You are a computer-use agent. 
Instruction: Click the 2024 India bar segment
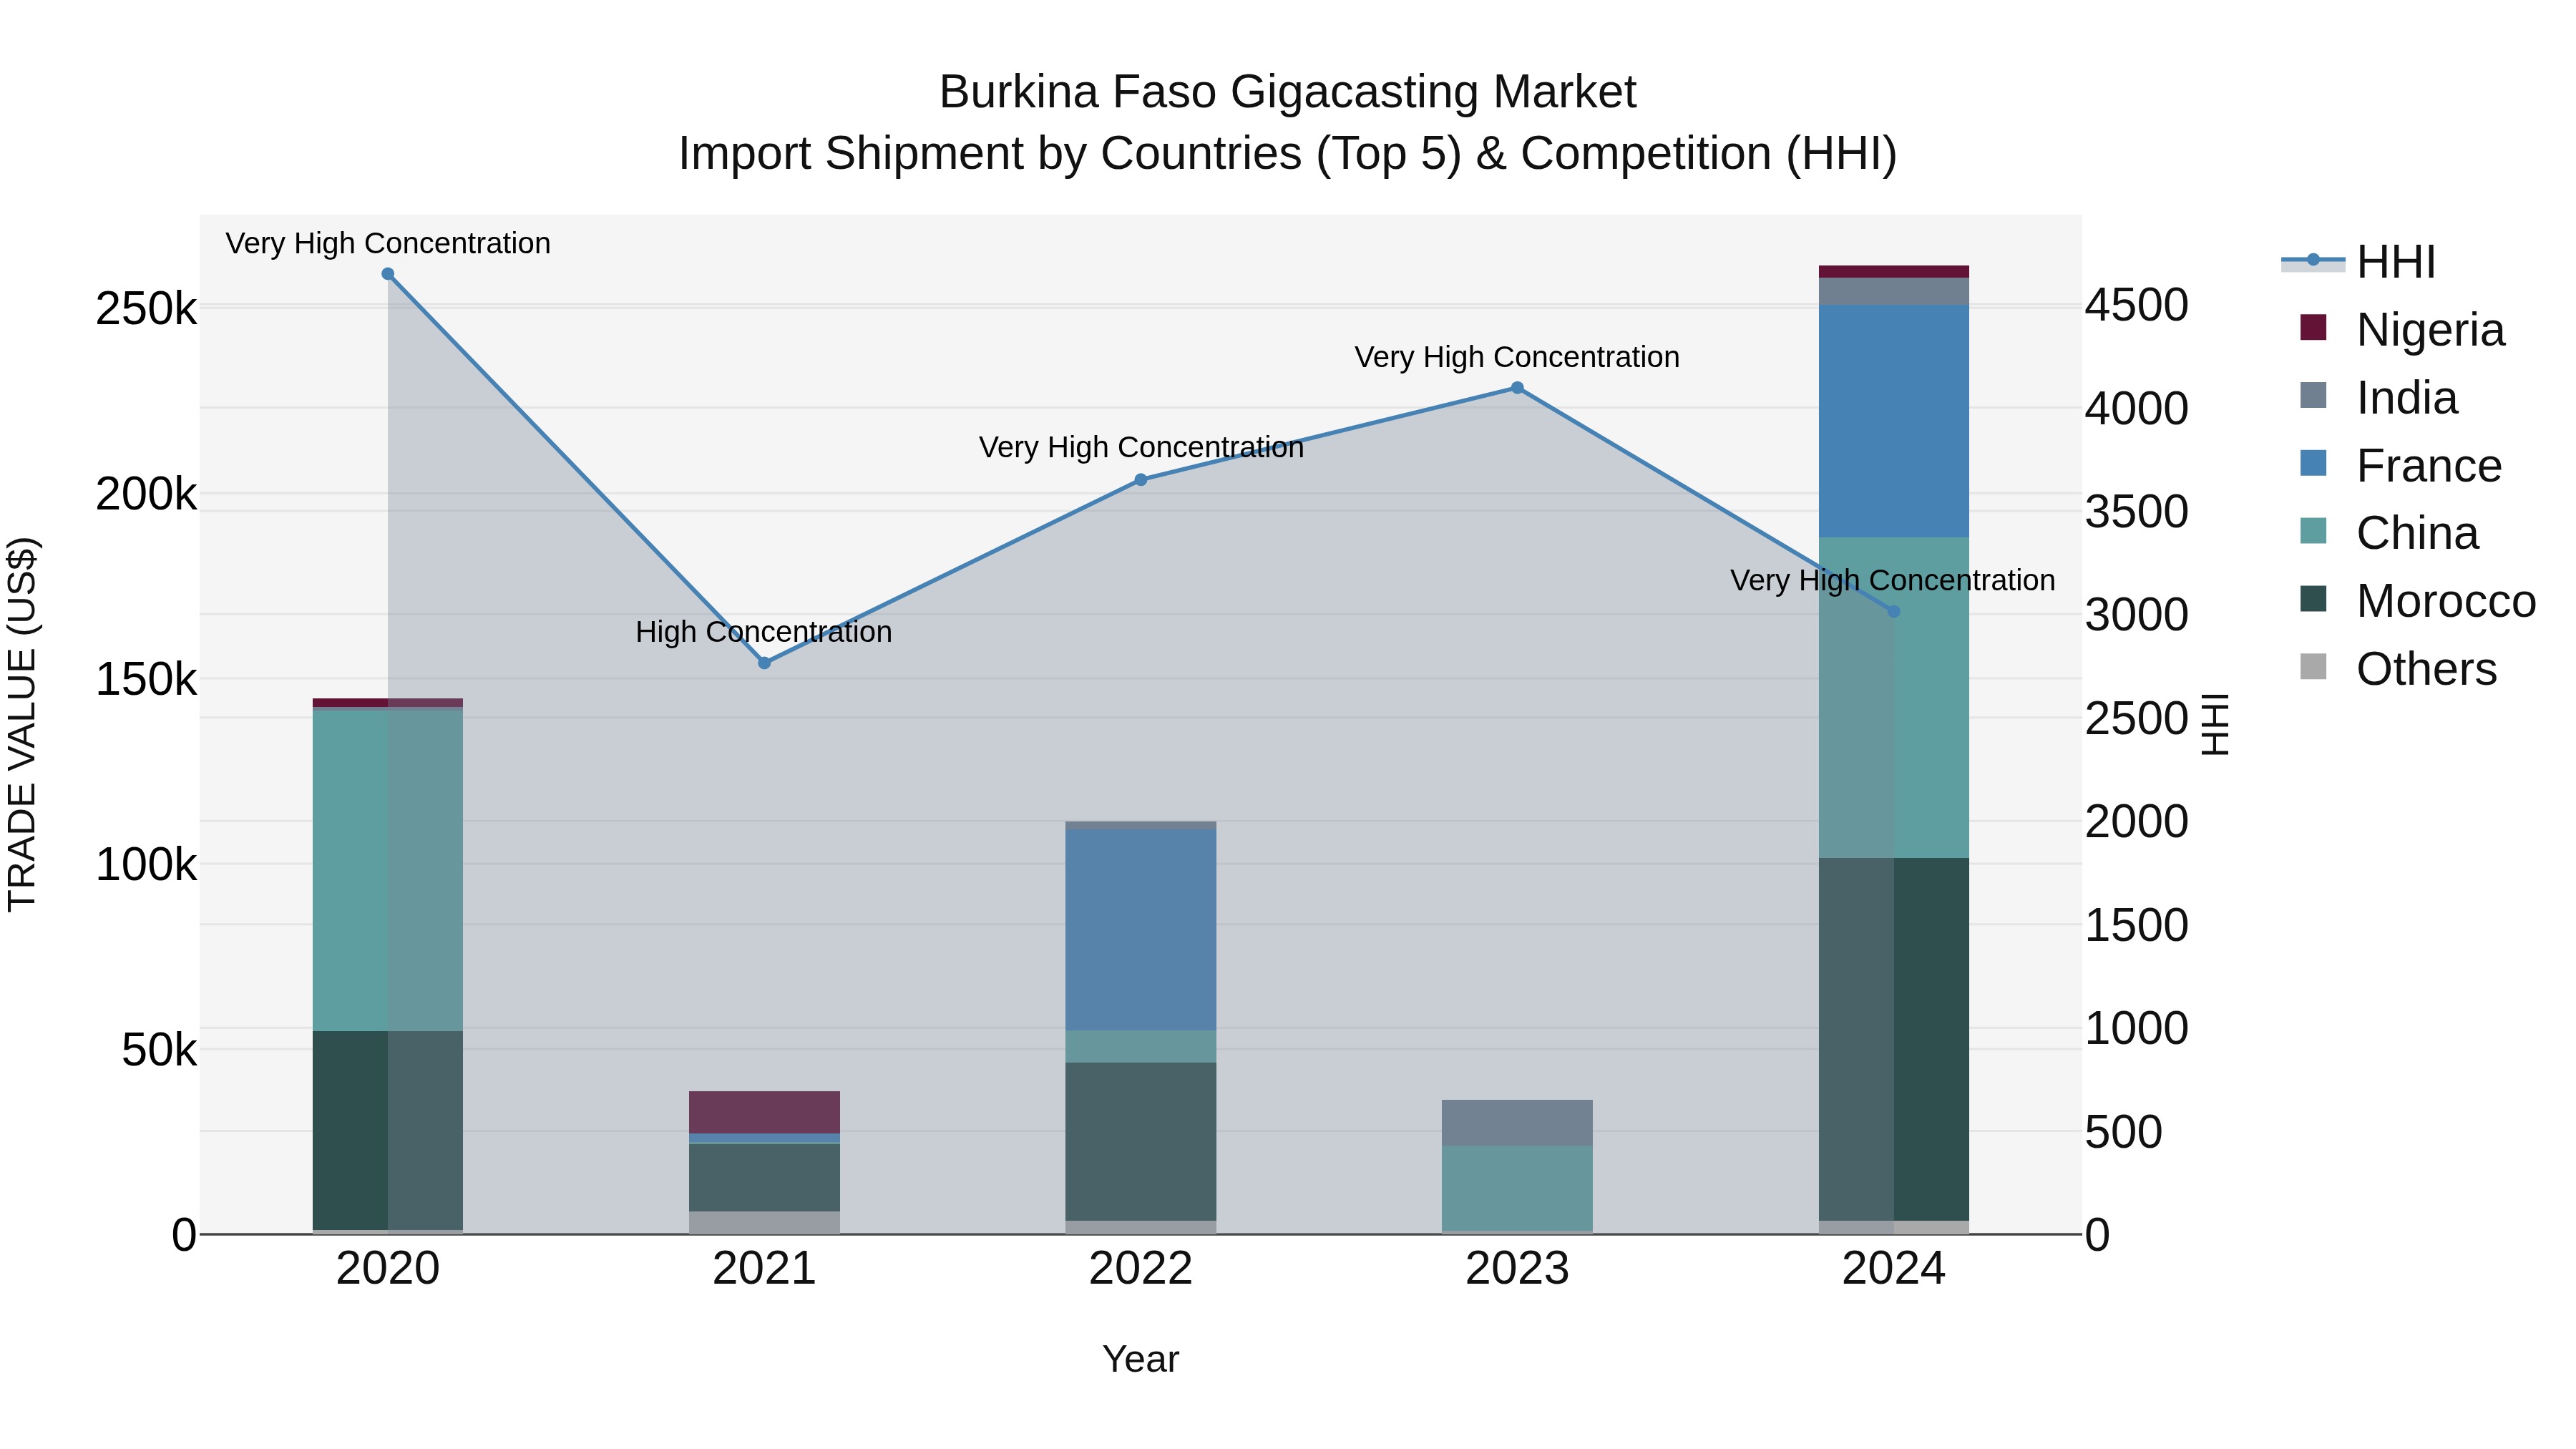pos(1893,291)
